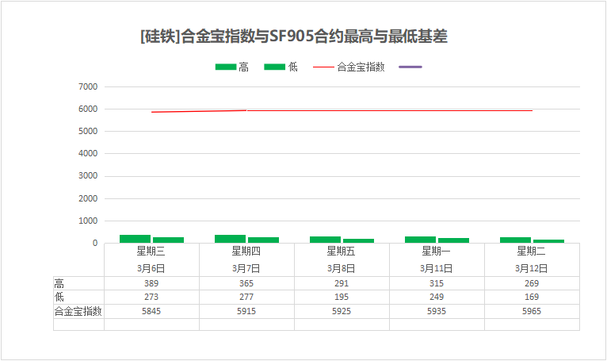The image size is (607, 361).
Task: Click the value 5845 in the table
Action: click(151, 311)
